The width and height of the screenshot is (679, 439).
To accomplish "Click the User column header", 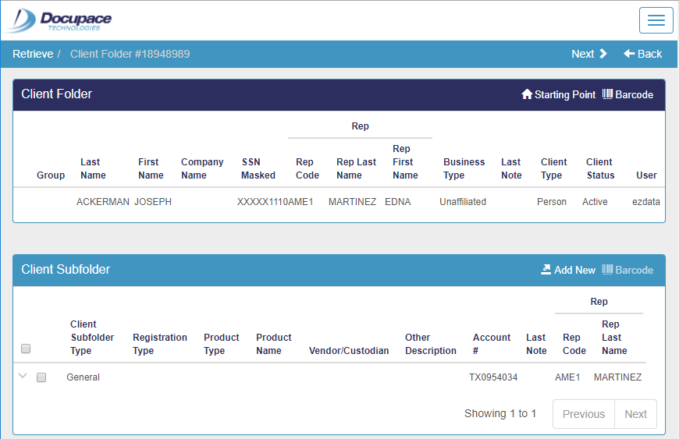I will (646, 175).
